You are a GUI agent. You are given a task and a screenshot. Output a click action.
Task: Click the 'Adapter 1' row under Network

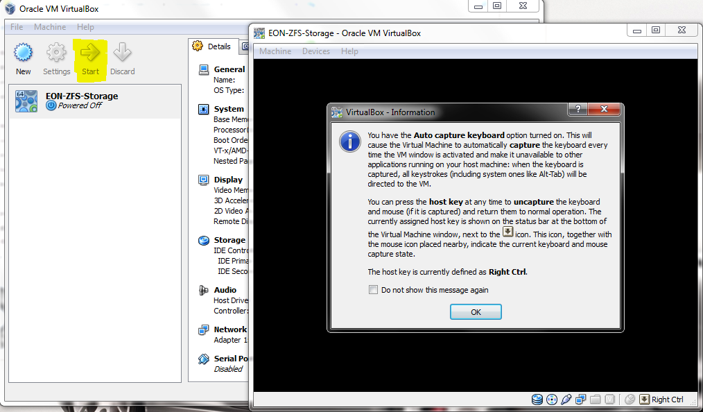[230, 340]
